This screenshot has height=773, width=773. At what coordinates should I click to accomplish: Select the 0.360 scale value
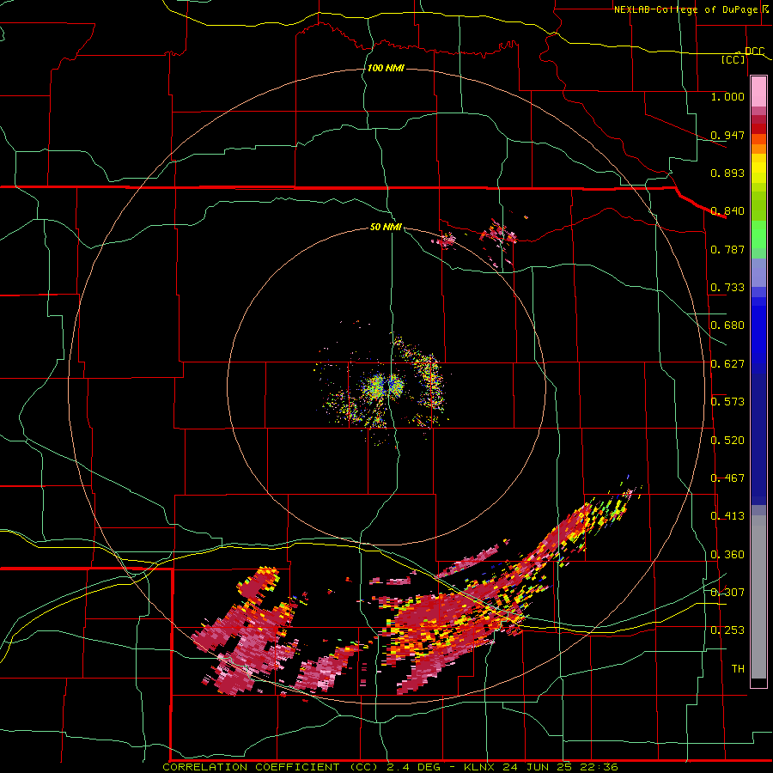(727, 555)
